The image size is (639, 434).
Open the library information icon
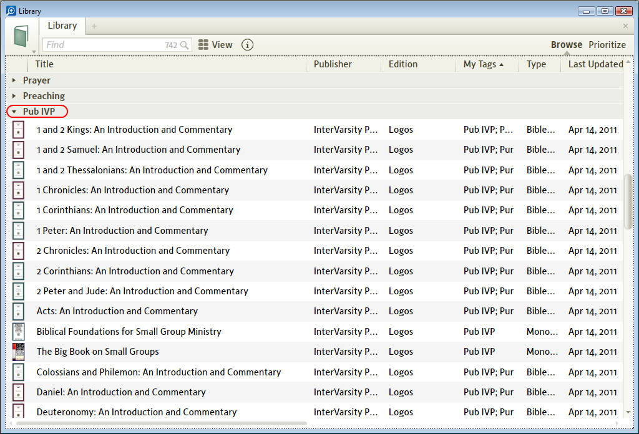point(248,45)
